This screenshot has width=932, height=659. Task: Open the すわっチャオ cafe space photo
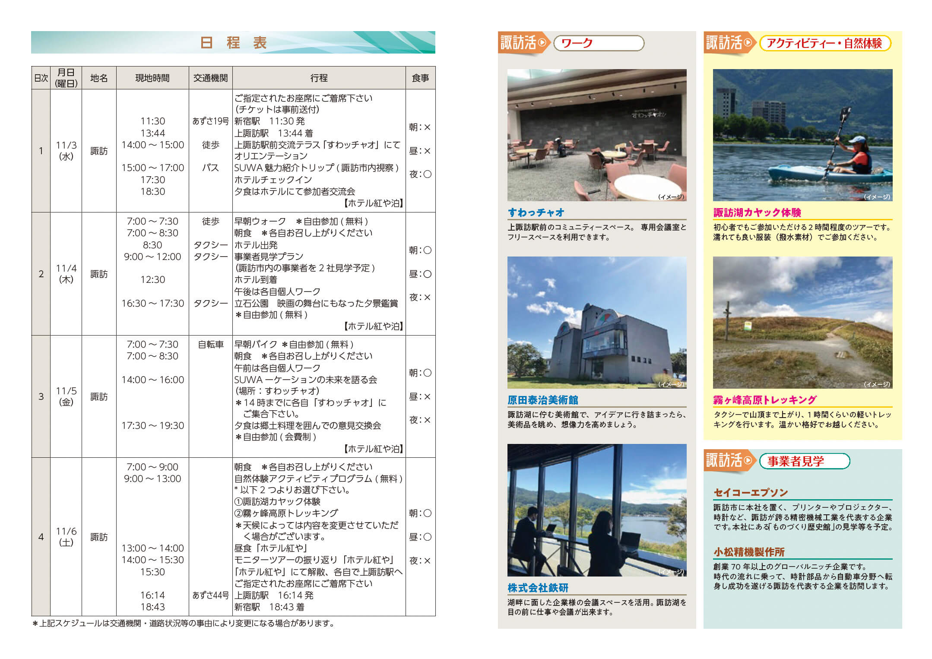tap(597, 135)
